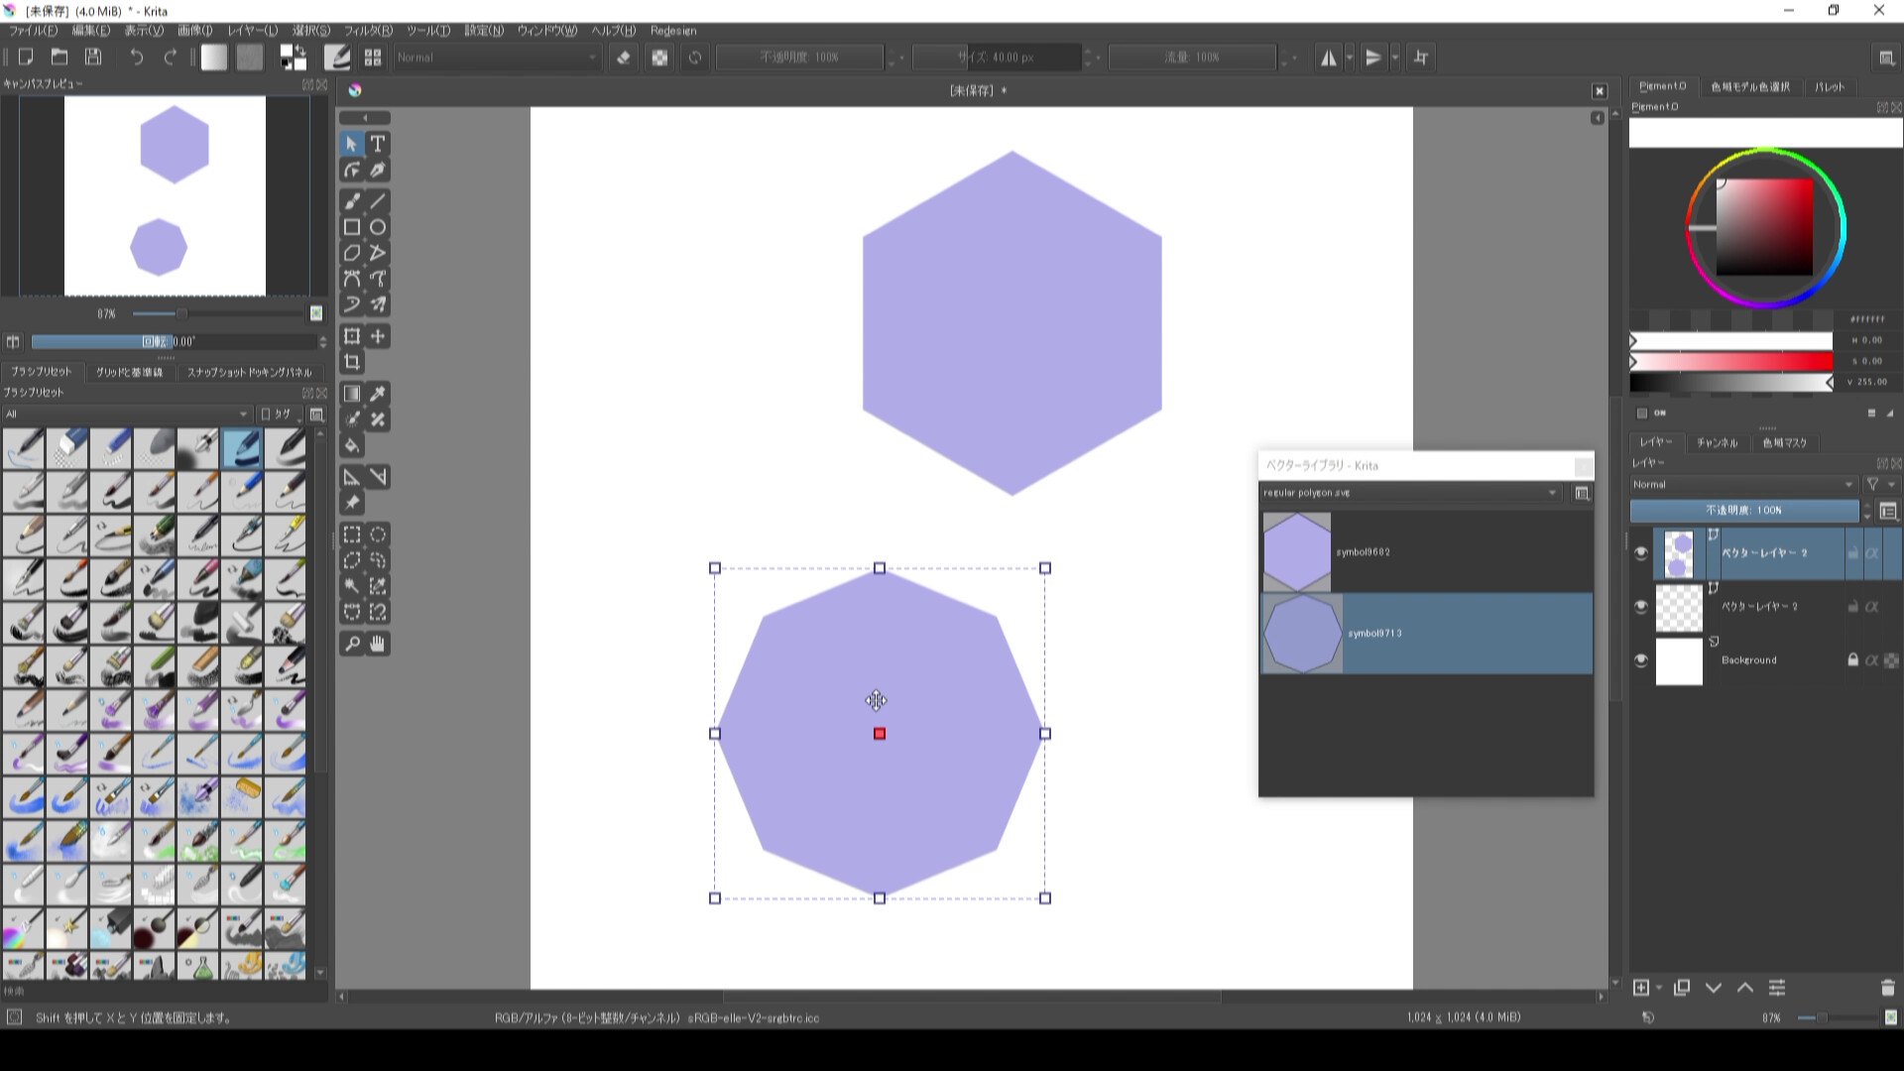Toggle eraser mode in top toolbar

click(624, 58)
